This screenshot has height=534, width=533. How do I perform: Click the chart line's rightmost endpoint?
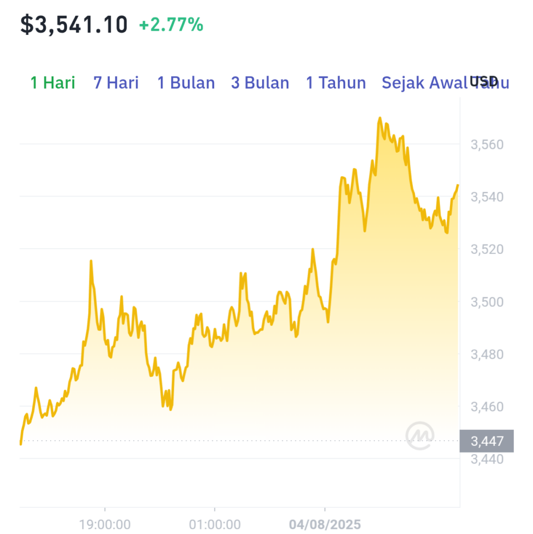pyautogui.click(x=458, y=185)
